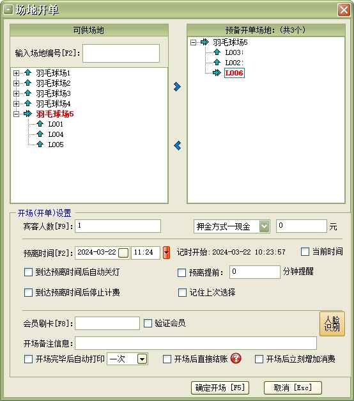Tick the 验证会员 checkbox
354x401 pixels.
click(148, 323)
